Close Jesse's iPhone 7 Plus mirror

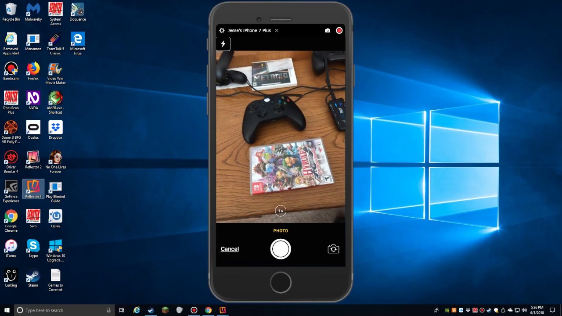pyautogui.click(x=277, y=30)
